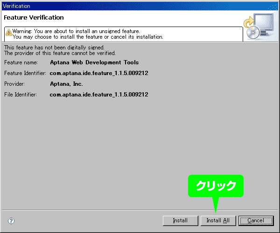Image resolution: width=280 pixels, height=233 pixels.
Task: Click the 'Verification' title bar
Action: click(x=140, y=6)
